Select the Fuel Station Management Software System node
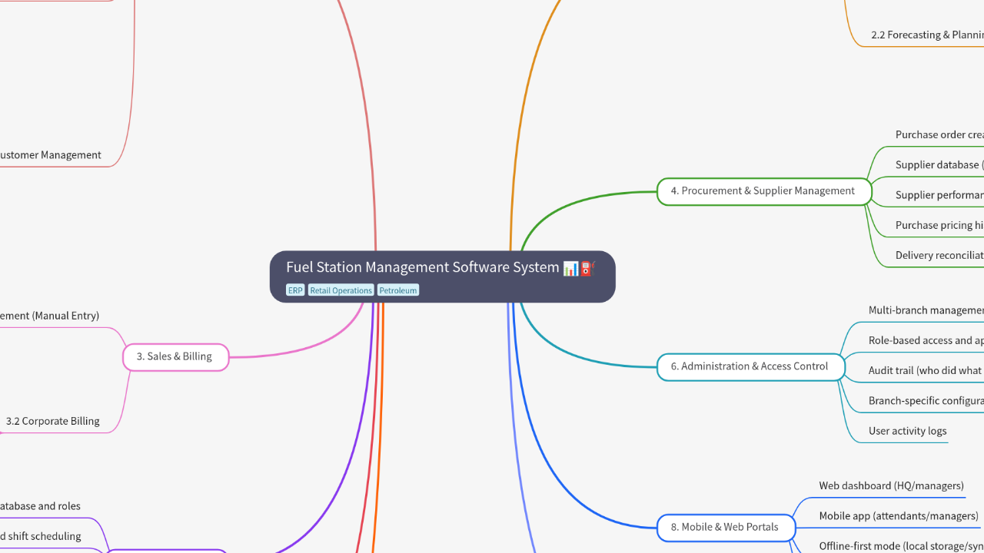The width and height of the screenshot is (984, 553). [x=422, y=267]
